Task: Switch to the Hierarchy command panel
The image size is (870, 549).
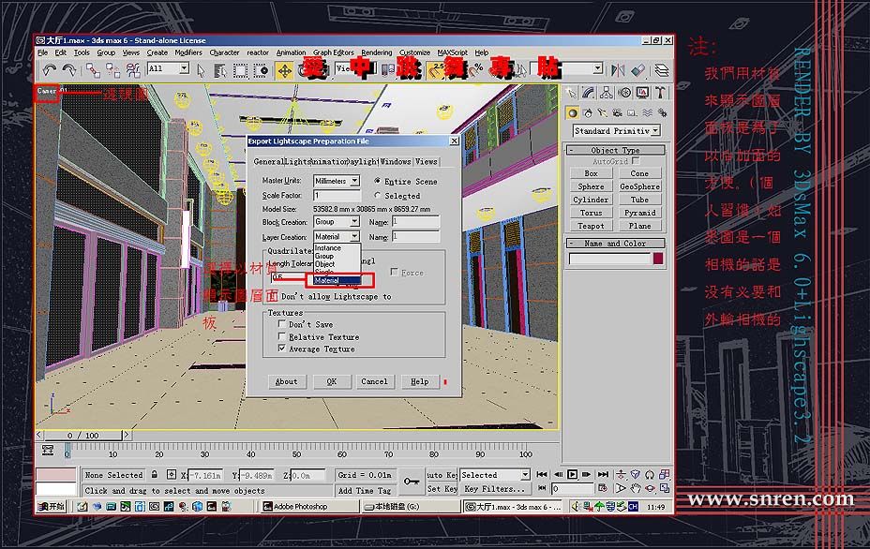Action: point(607,93)
